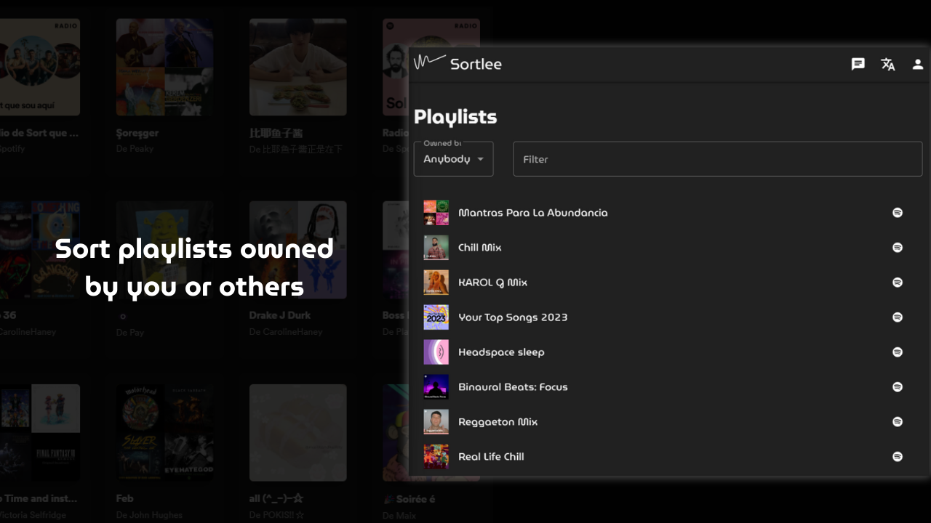This screenshot has width=931, height=523.
Task: Open the user account icon
Action: tap(918, 64)
